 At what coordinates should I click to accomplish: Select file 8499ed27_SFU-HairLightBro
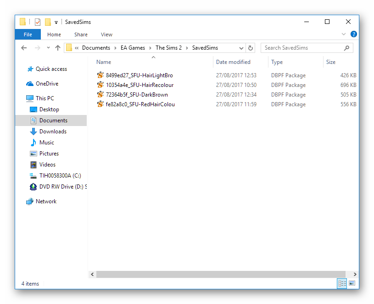[140, 75]
